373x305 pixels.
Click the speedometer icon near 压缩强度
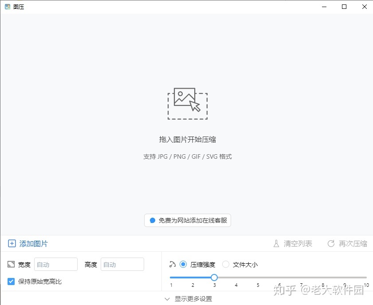[173, 264]
